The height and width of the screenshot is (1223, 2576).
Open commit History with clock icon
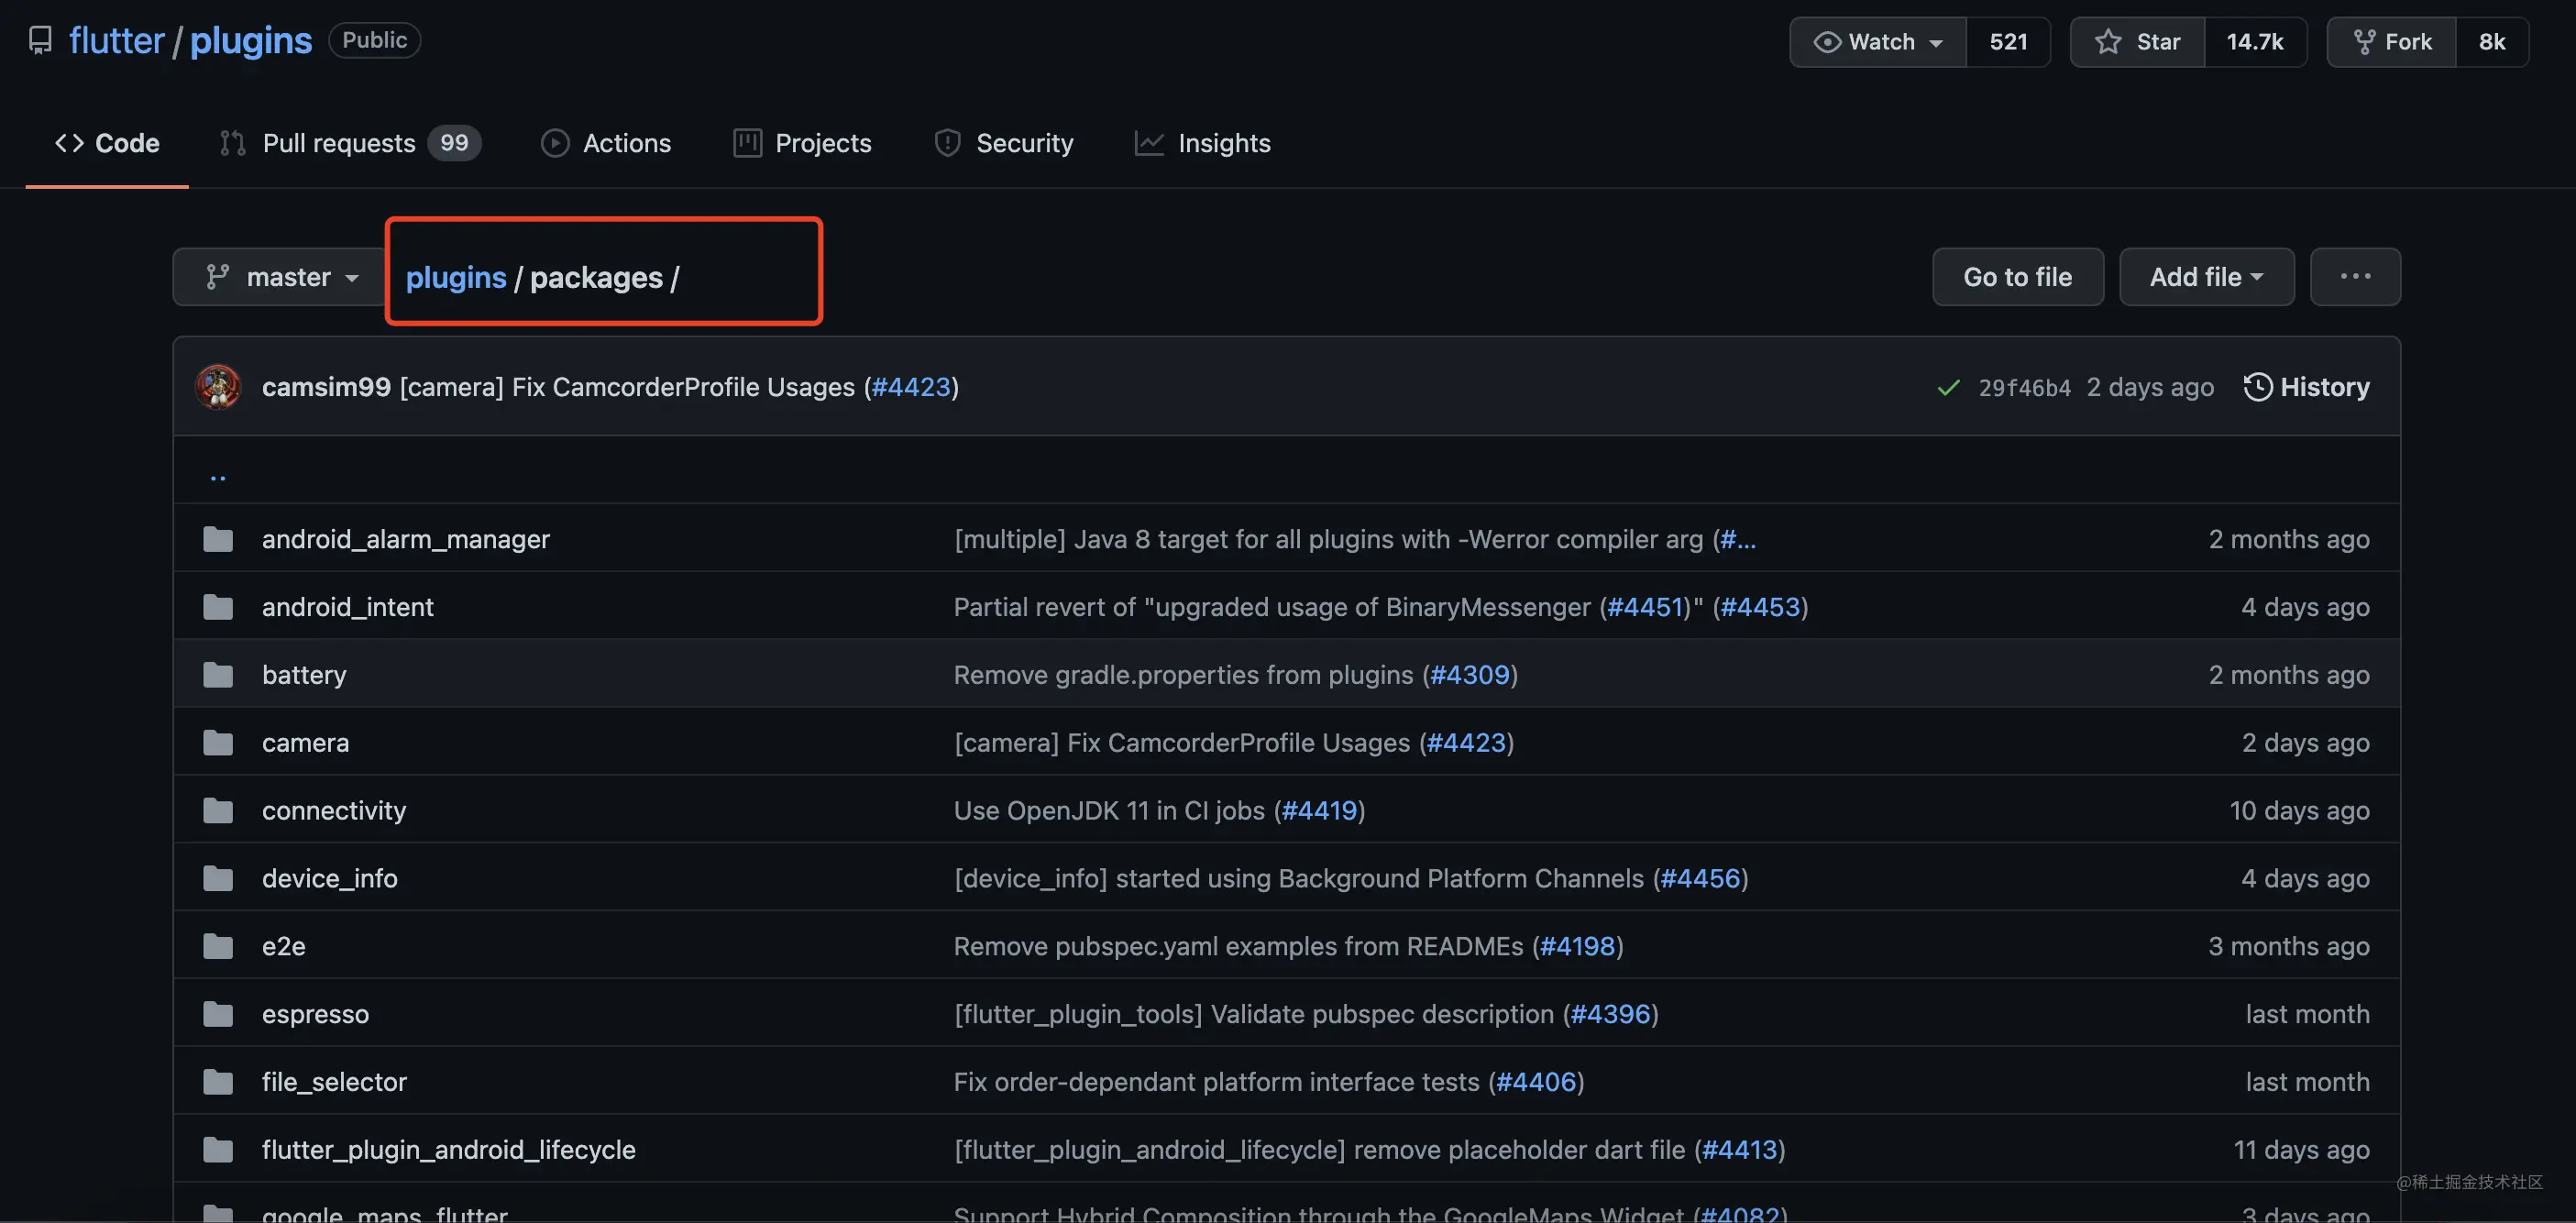[x=2306, y=387]
